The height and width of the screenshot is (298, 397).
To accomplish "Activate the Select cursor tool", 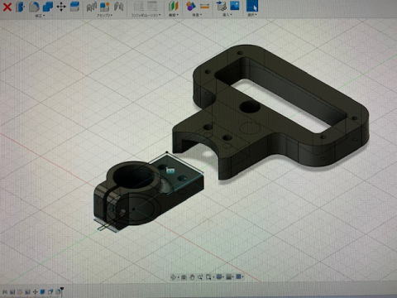I will (x=252, y=6).
